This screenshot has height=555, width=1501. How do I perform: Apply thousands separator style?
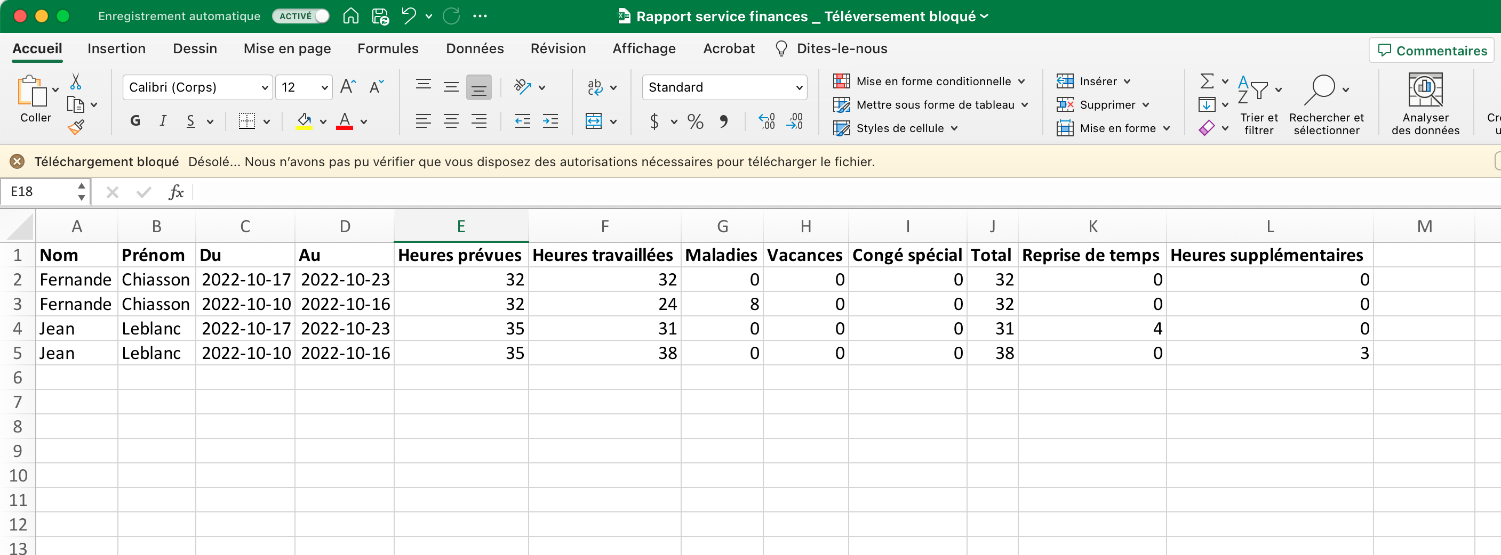[724, 121]
